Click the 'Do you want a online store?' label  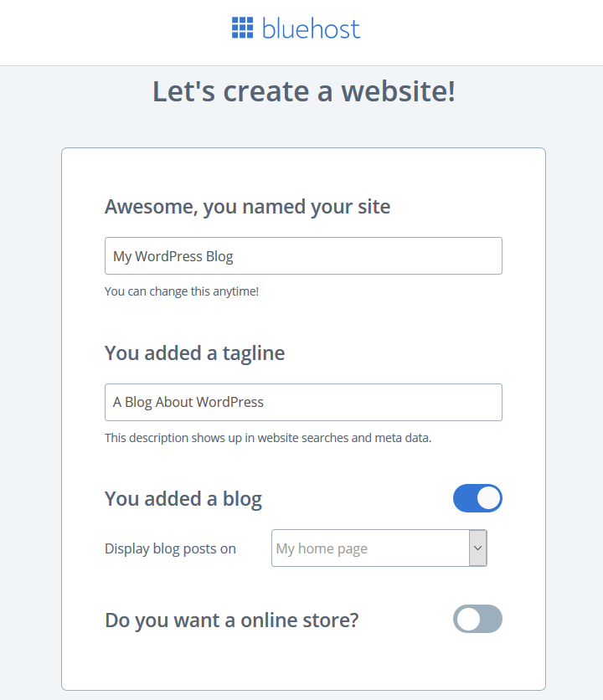[x=232, y=620]
